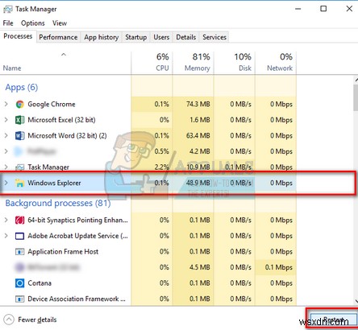The height and width of the screenshot is (330, 358).
Task: Expand the Microsoft Word process group
Action: pos(6,135)
